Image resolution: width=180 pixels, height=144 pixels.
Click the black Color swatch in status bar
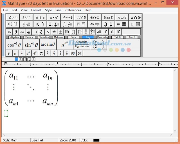point(96,140)
